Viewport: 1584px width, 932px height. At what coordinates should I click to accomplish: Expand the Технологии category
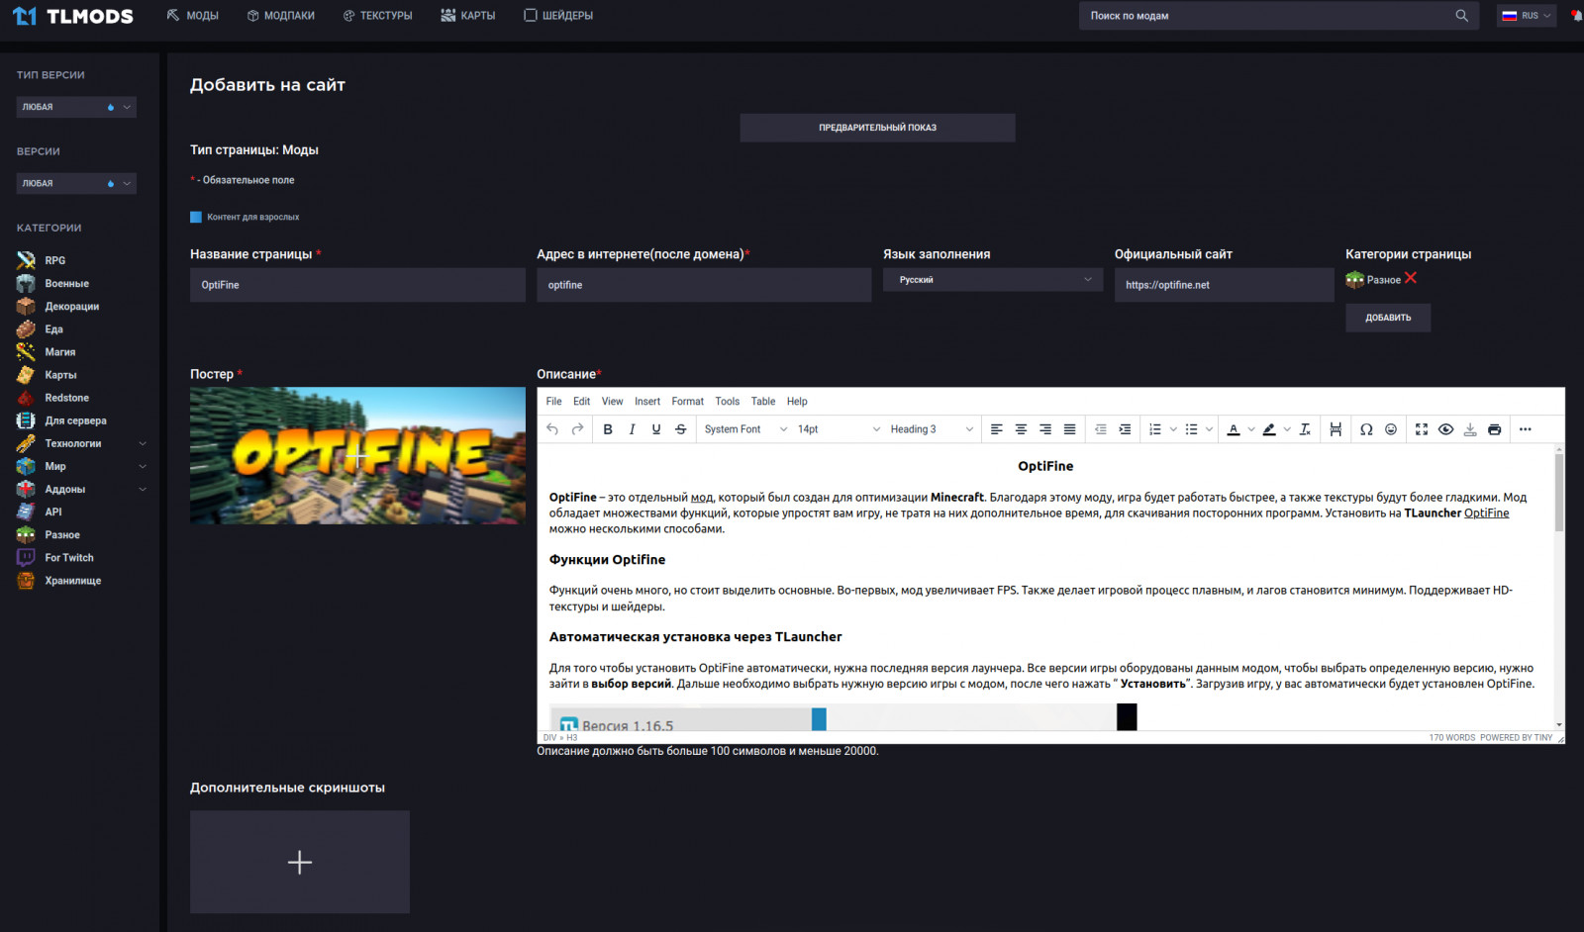click(143, 443)
